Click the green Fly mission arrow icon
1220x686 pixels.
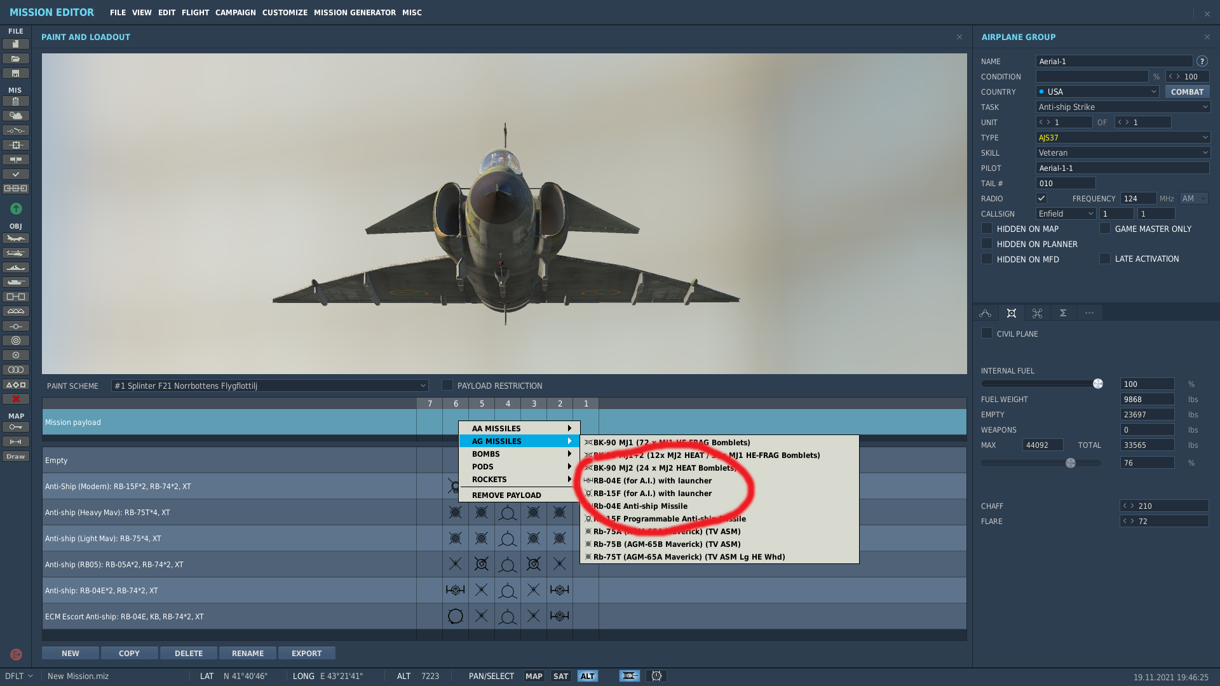tap(16, 208)
